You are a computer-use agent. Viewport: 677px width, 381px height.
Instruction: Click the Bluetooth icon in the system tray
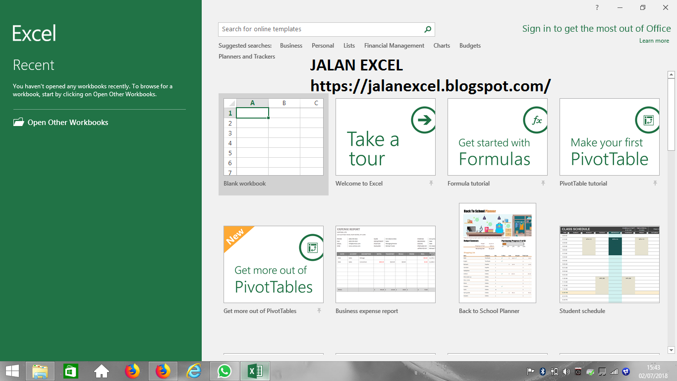click(542, 372)
